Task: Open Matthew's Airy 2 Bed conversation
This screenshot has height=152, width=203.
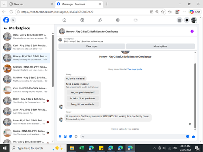Action: (26, 79)
